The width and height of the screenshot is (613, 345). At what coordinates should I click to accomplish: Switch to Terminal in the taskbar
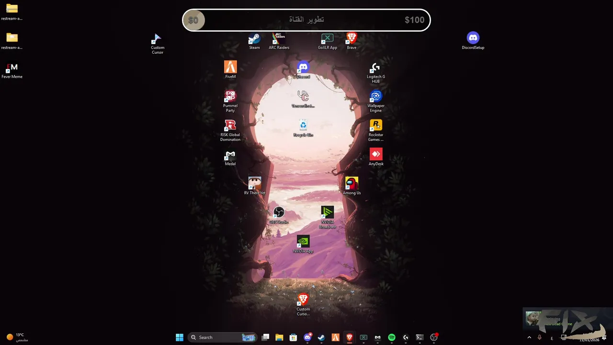(420, 337)
